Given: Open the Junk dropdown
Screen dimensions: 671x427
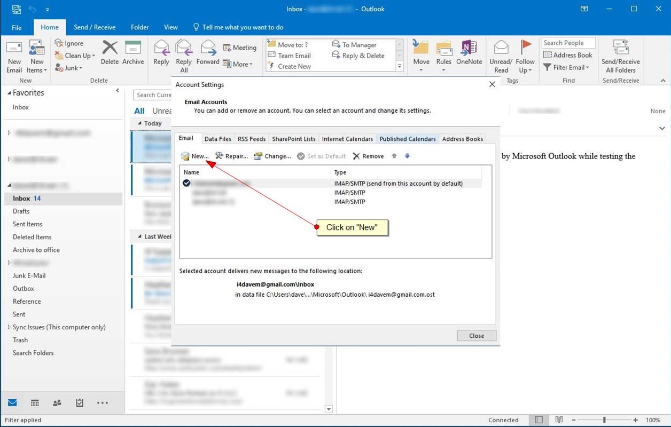Looking at the screenshot, I should [x=69, y=68].
